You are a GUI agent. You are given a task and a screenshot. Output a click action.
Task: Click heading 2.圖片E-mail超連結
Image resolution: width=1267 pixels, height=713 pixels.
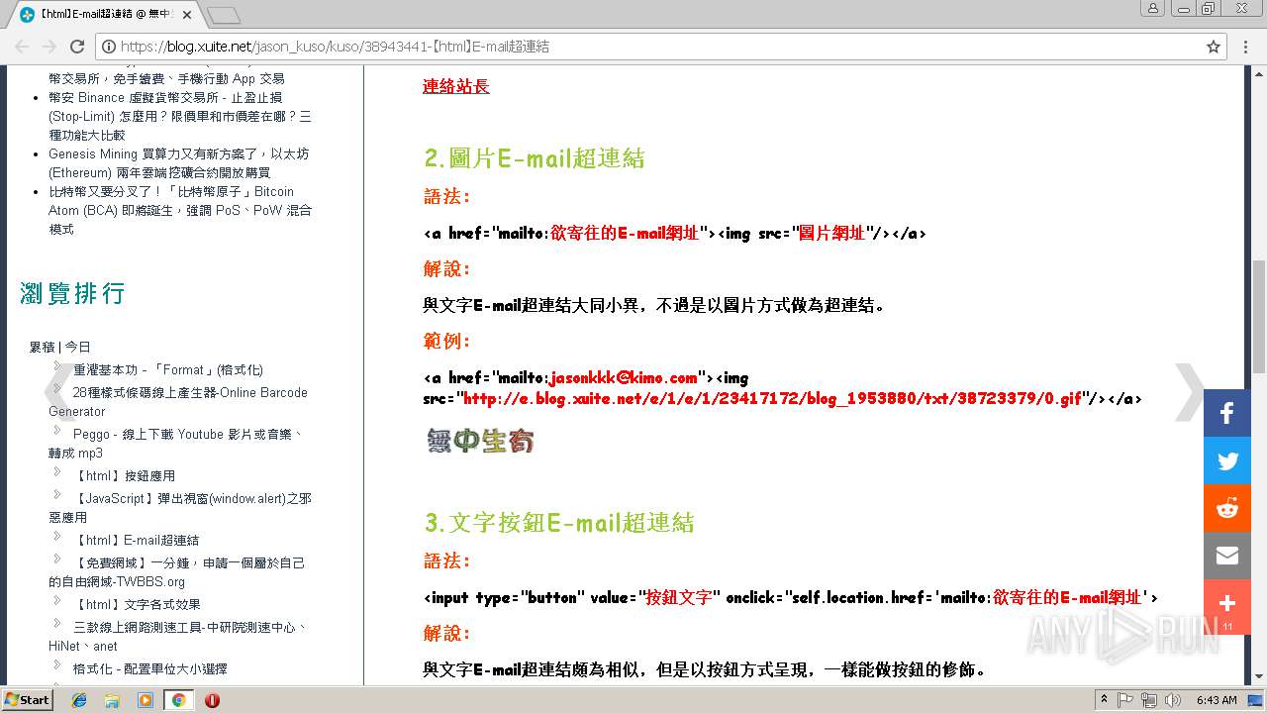coord(535,158)
